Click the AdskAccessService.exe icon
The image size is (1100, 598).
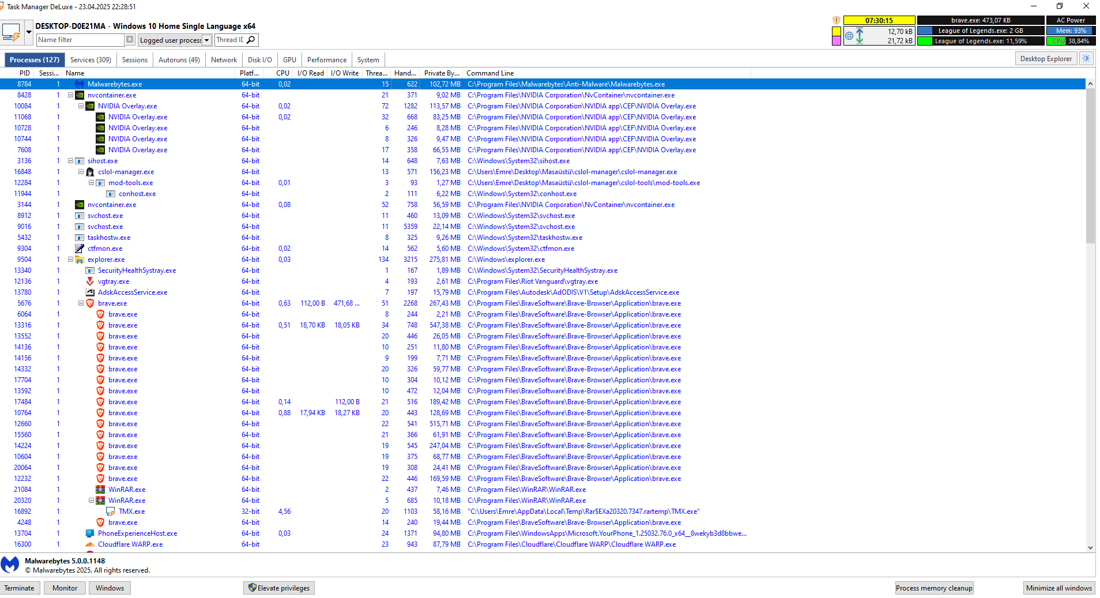tap(90, 292)
